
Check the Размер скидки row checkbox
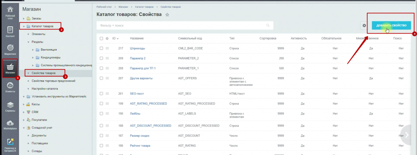point(101,136)
